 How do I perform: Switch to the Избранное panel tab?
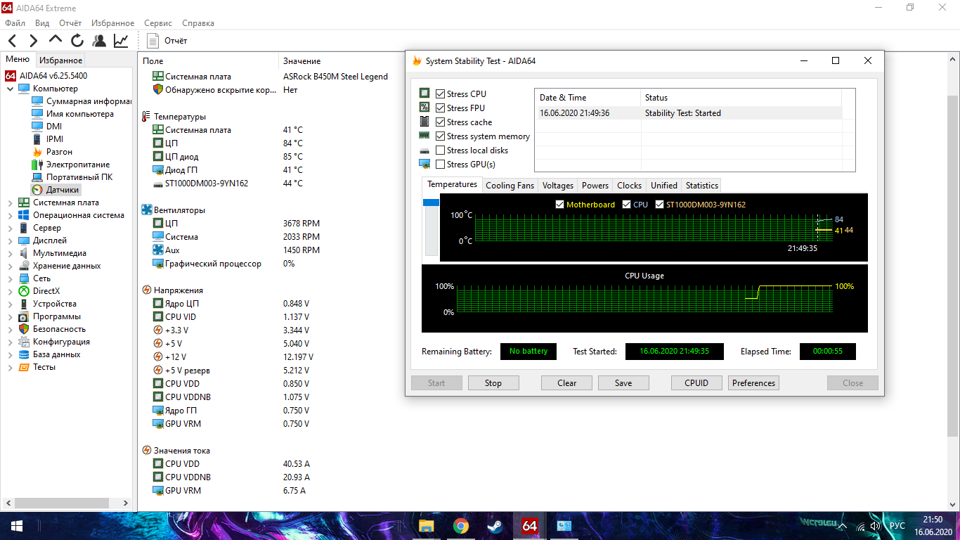(60, 60)
